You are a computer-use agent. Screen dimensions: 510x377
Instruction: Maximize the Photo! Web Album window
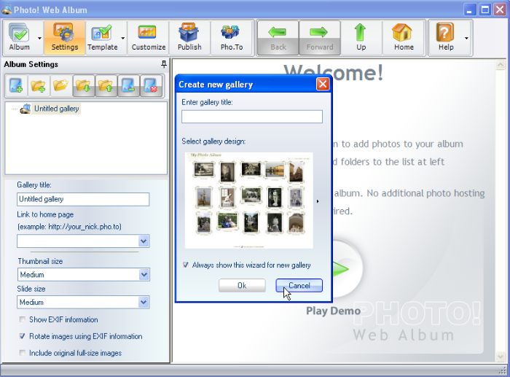pos(485,9)
